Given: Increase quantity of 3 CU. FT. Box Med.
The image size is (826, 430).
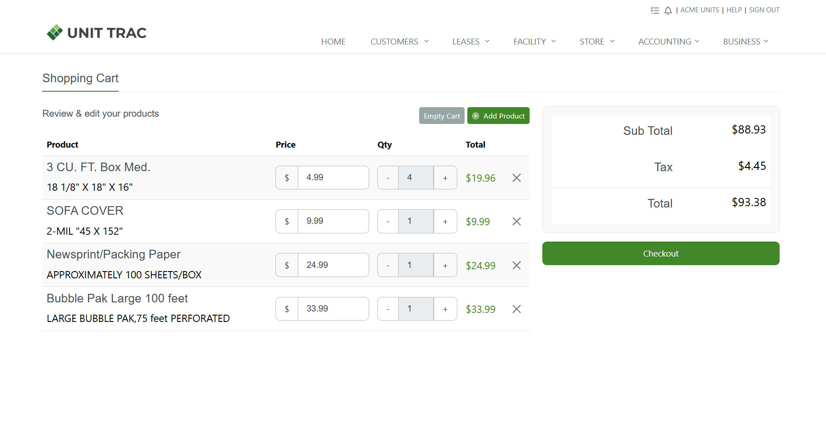Looking at the screenshot, I should tap(445, 178).
